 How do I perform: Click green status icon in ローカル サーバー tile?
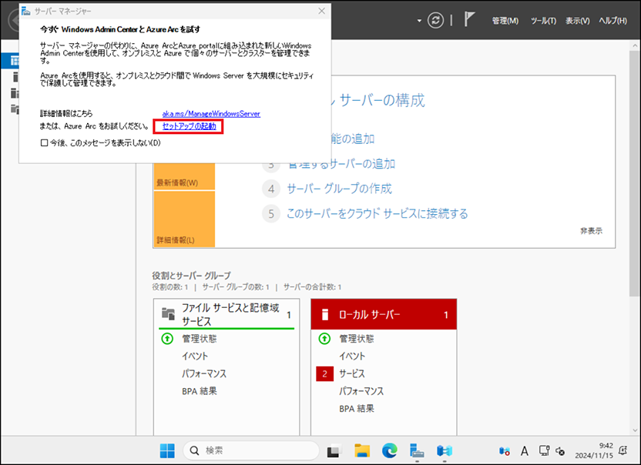tap(324, 338)
